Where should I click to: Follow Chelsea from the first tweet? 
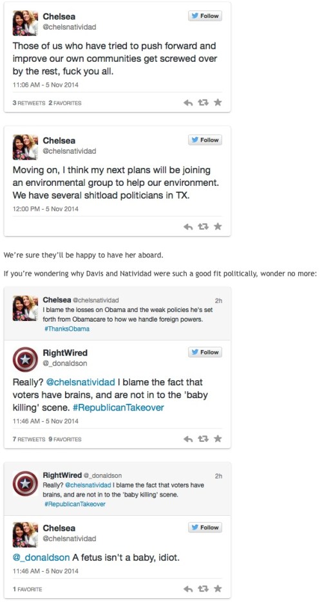point(205,16)
